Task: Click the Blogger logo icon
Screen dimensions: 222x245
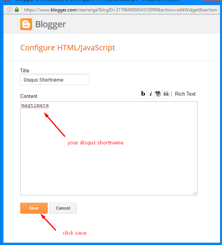Action: click(x=26, y=24)
